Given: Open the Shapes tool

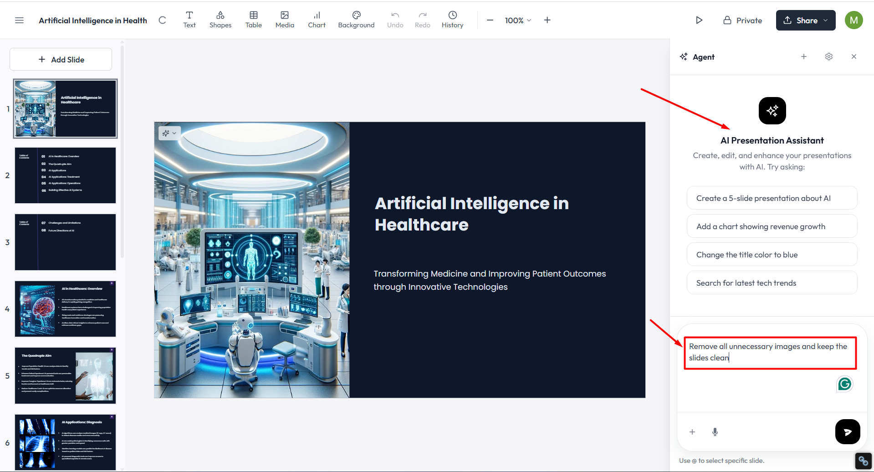Looking at the screenshot, I should 220,20.
